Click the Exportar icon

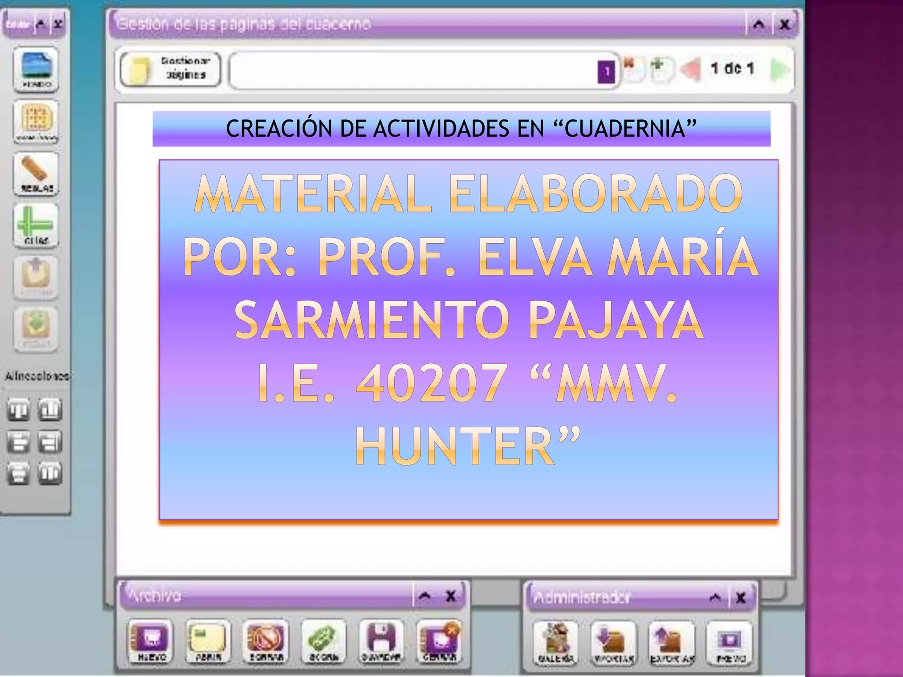[672, 643]
